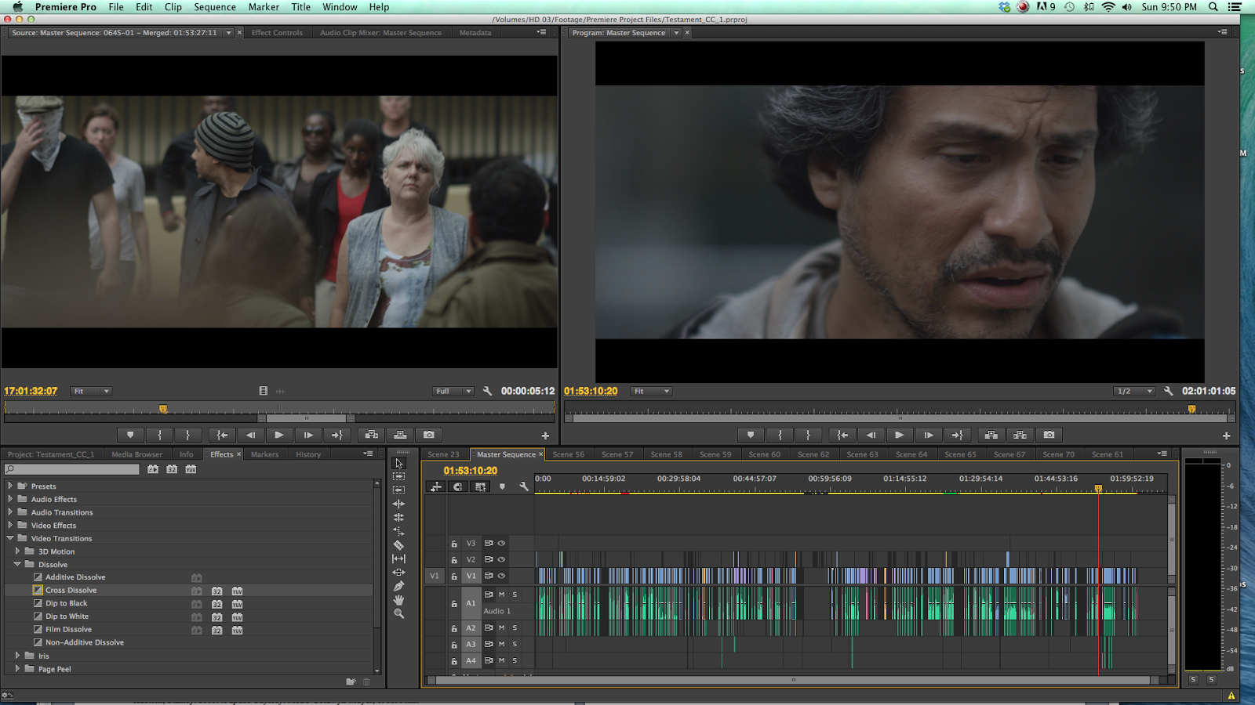Select the Ripple Edit tool
Image resolution: width=1255 pixels, height=705 pixels.
pyautogui.click(x=398, y=504)
